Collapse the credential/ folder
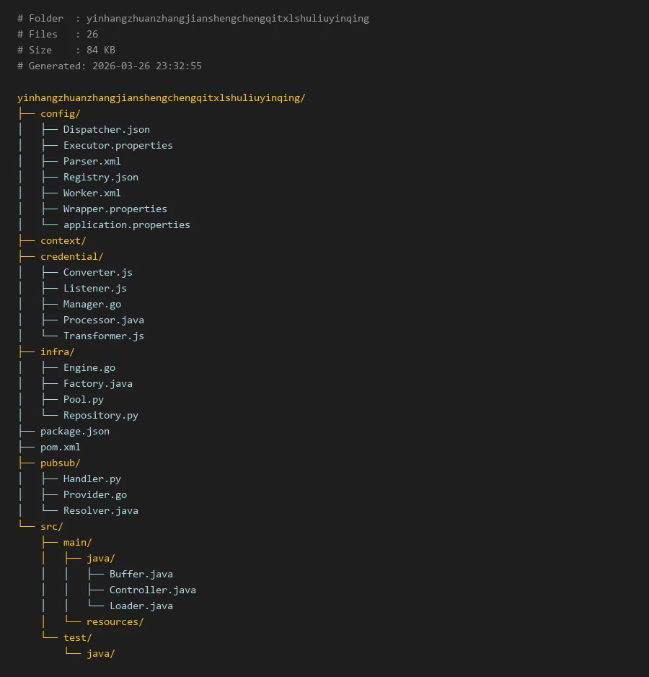 71,256
